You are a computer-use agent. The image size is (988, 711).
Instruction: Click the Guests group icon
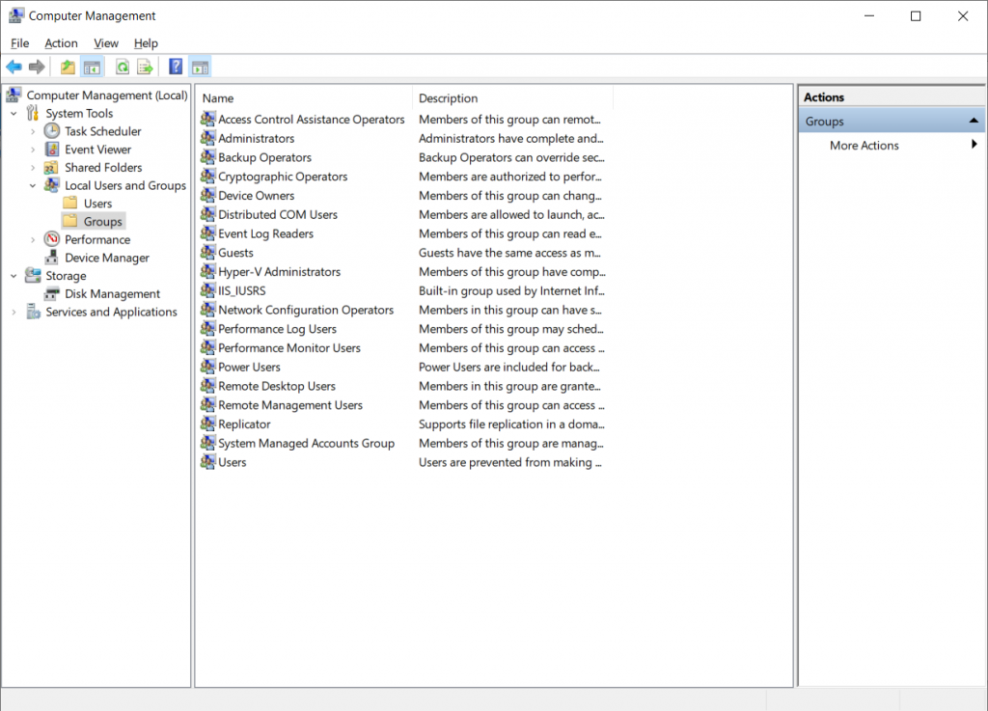coord(208,253)
